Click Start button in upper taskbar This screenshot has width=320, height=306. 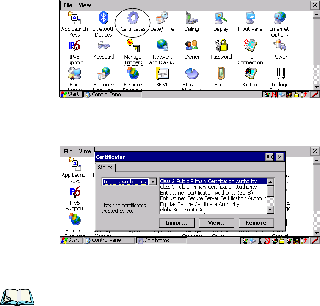[x=70, y=94]
